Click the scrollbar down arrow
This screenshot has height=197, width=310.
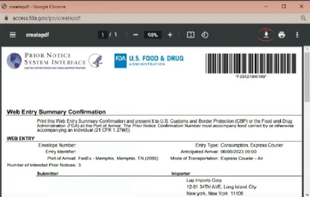click(307, 194)
